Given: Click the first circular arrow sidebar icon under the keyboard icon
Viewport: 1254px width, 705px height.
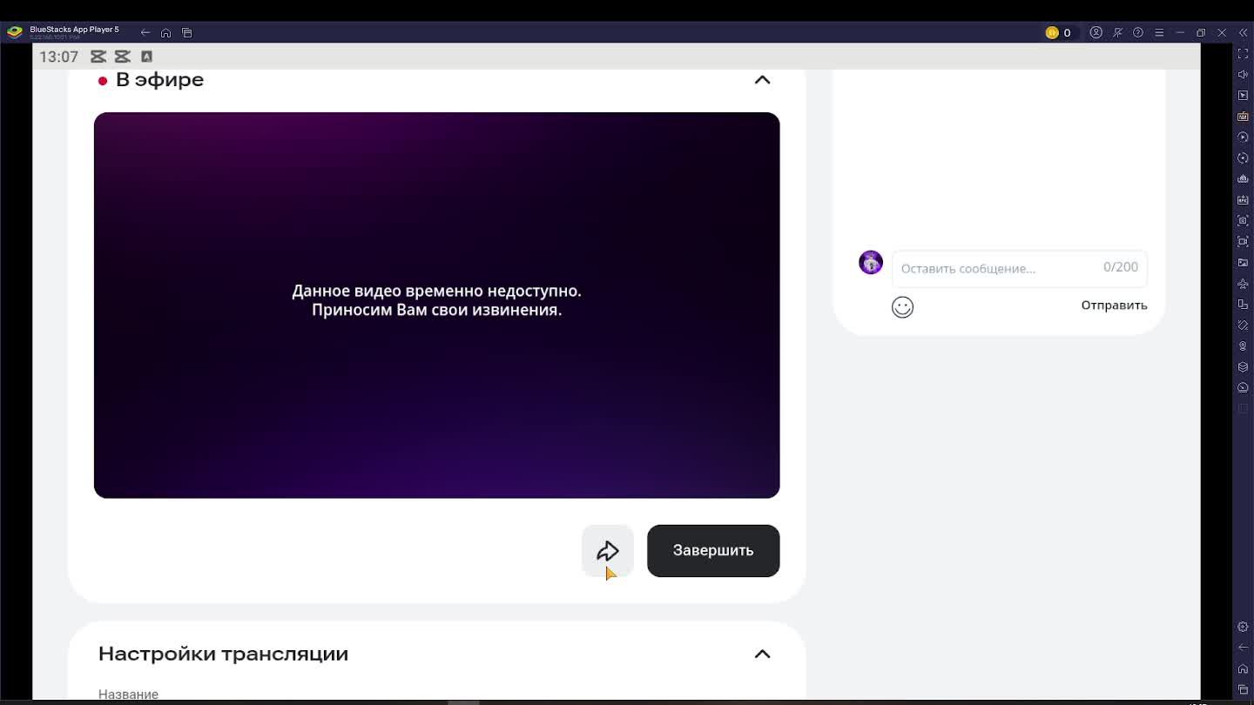Looking at the screenshot, I should [x=1243, y=138].
